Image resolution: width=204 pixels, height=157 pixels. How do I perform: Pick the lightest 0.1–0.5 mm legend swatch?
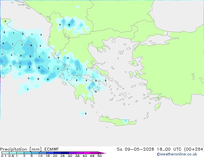point(5,153)
